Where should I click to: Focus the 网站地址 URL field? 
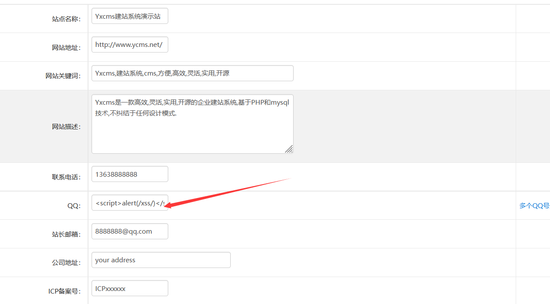130,45
